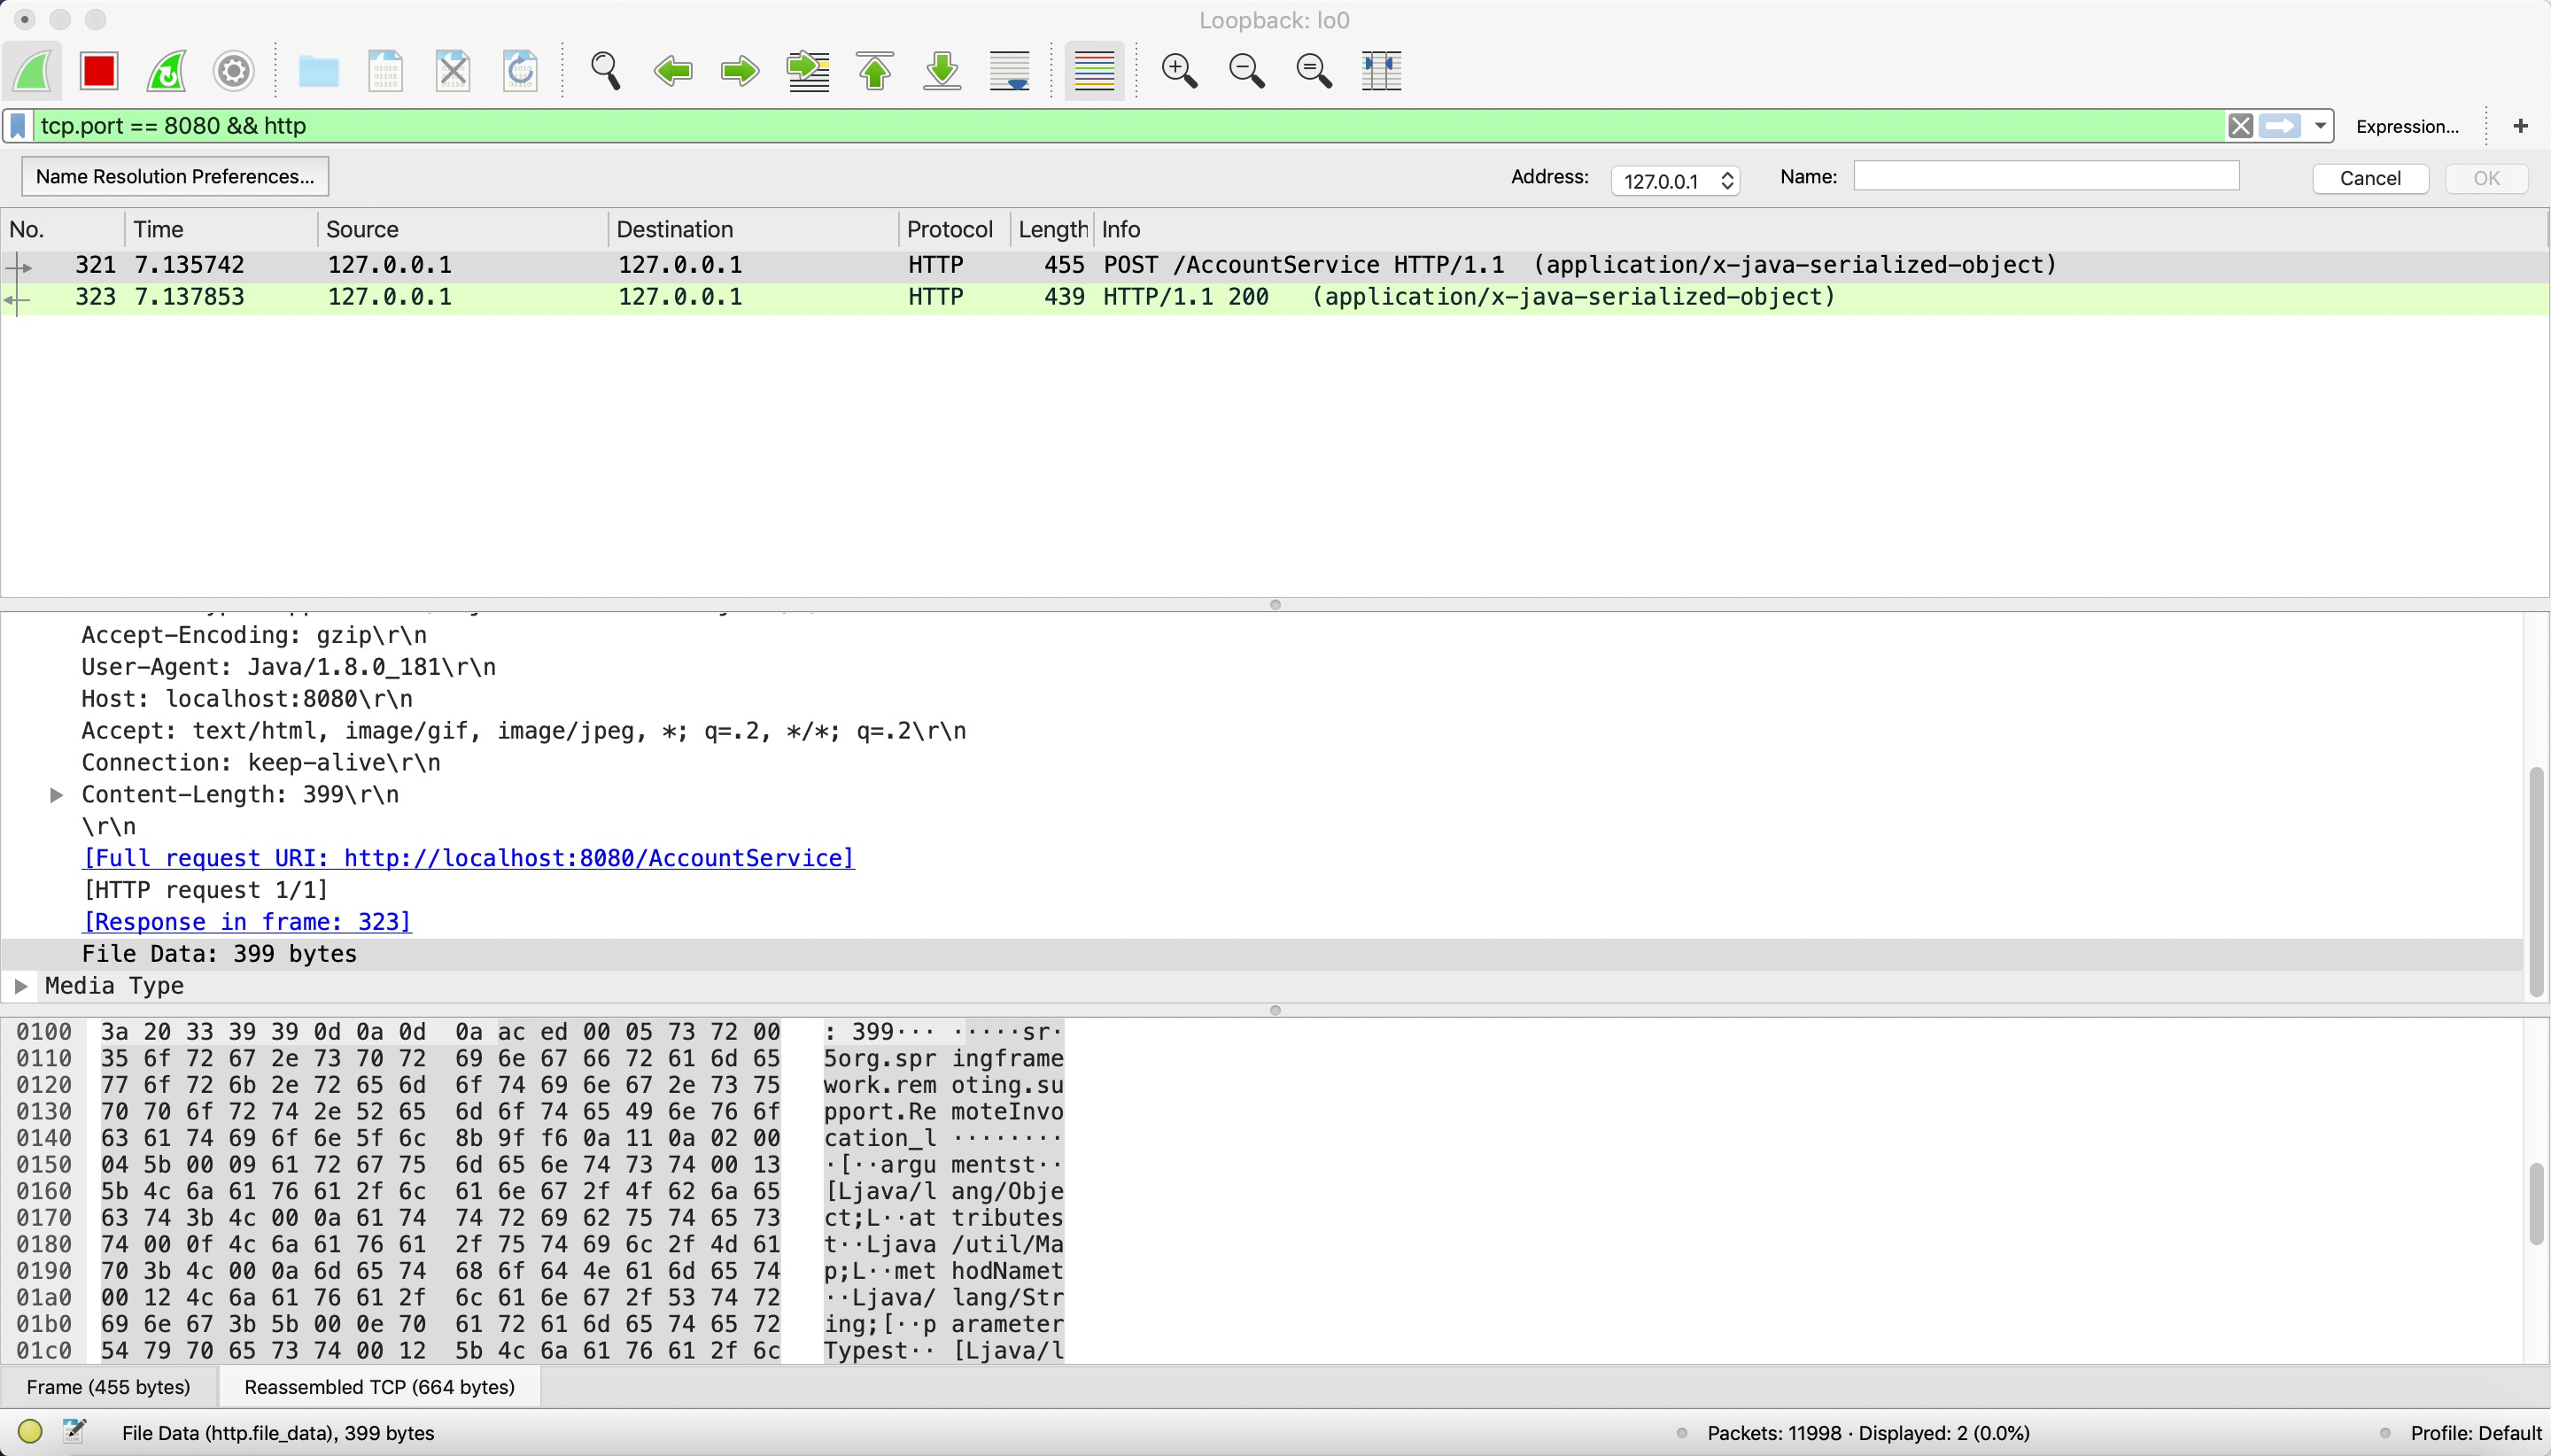
Task: Click the zoom in magnifier icon
Action: click(x=1179, y=71)
